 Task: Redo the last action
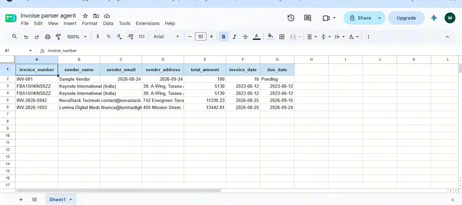(x=37, y=37)
